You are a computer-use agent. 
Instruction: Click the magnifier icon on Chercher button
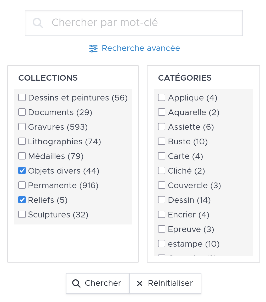coord(76,283)
